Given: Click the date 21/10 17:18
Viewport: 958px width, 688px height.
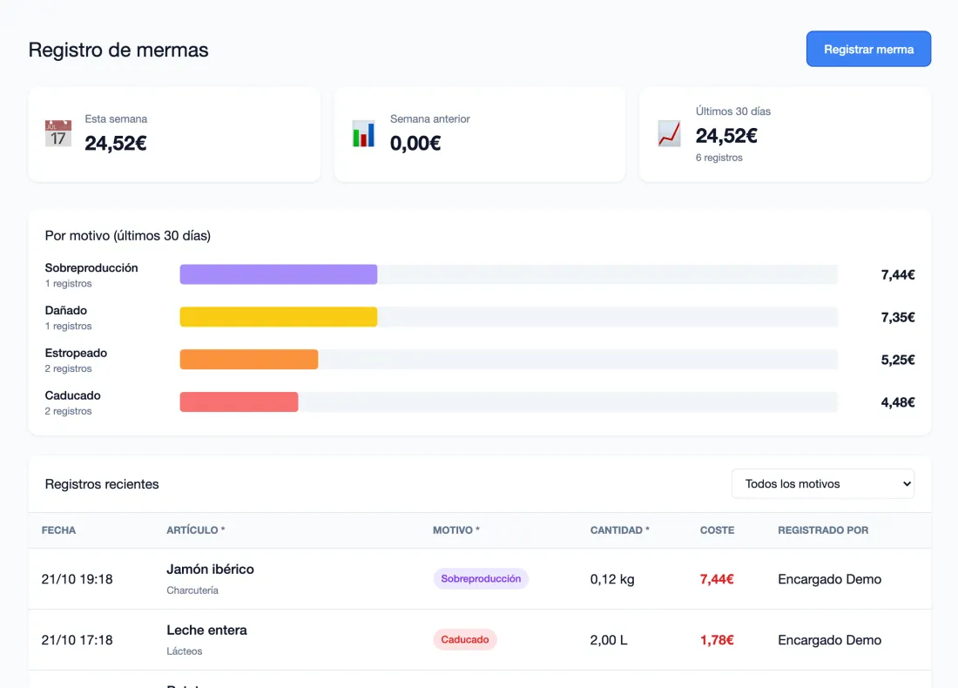Looking at the screenshot, I should point(77,640).
